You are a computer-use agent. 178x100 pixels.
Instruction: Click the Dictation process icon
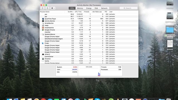click(x=43, y=59)
